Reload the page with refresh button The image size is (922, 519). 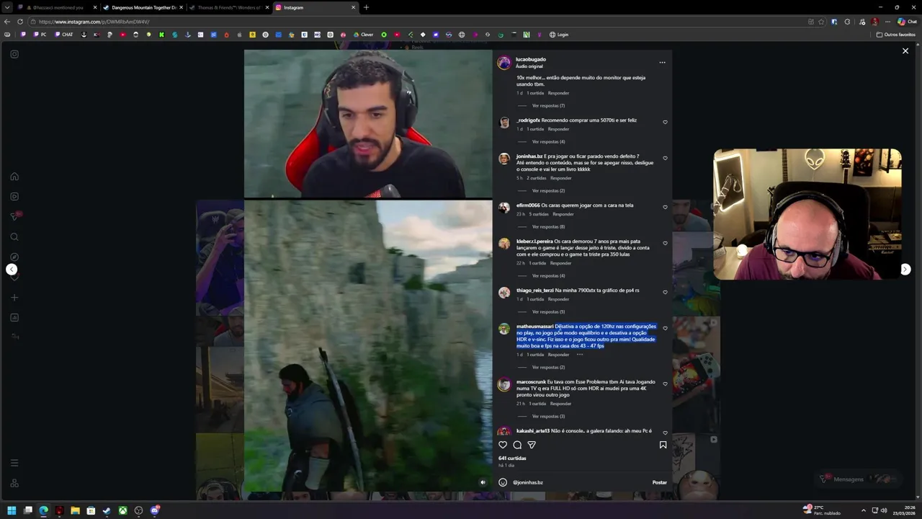point(19,22)
